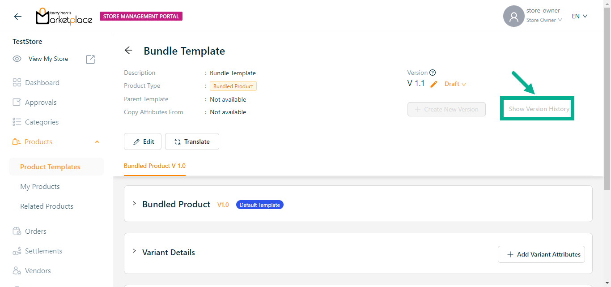Click the eye icon beside View My Store
Screen dimensions: 611x287
17,59
